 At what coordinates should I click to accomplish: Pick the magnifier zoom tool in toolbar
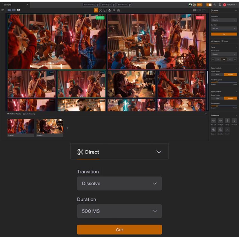click(x=114, y=10)
